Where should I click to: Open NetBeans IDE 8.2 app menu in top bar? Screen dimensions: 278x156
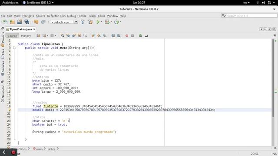pyautogui.click(x=38, y=3)
